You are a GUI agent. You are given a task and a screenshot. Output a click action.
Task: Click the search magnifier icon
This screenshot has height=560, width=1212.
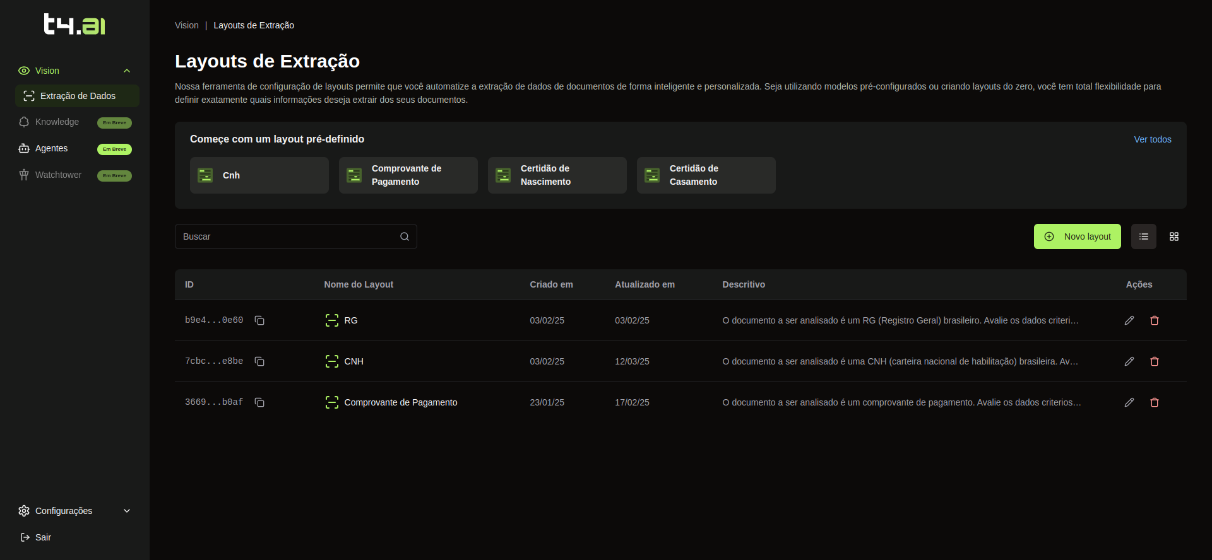pyautogui.click(x=405, y=236)
